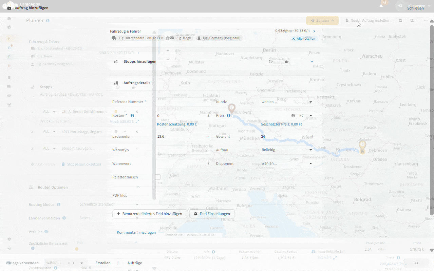Open the three-dot more menu in Planner toolbar

426,21
